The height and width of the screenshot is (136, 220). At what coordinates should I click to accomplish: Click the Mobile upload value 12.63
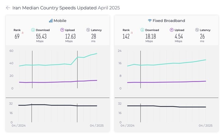pos(70,36)
